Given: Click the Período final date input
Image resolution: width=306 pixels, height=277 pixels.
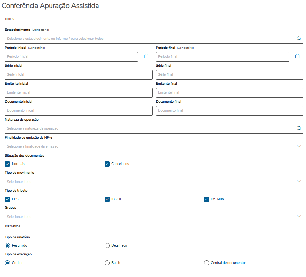Looking at the screenshot, I should [222, 56].
